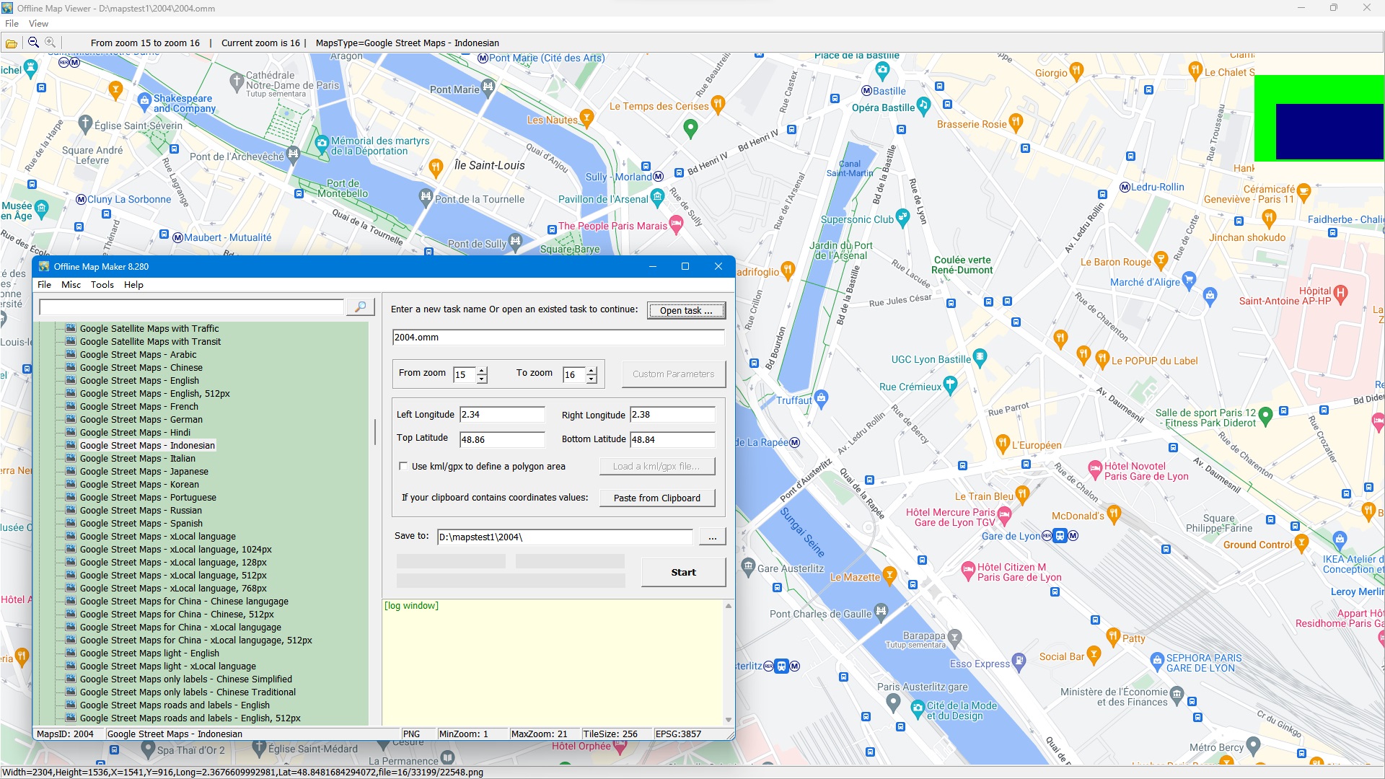Viewport: 1385px width, 779px height.
Task: Click the Bottom Latitude input field
Action: (x=672, y=439)
